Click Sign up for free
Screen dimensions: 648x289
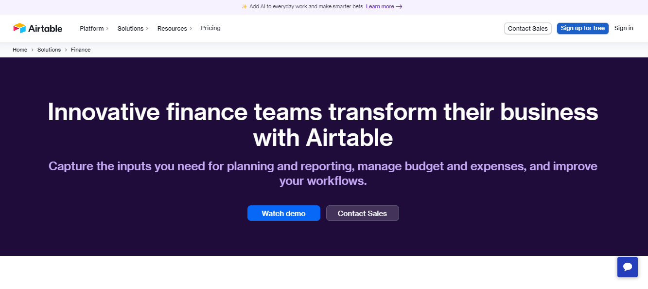pyautogui.click(x=582, y=28)
